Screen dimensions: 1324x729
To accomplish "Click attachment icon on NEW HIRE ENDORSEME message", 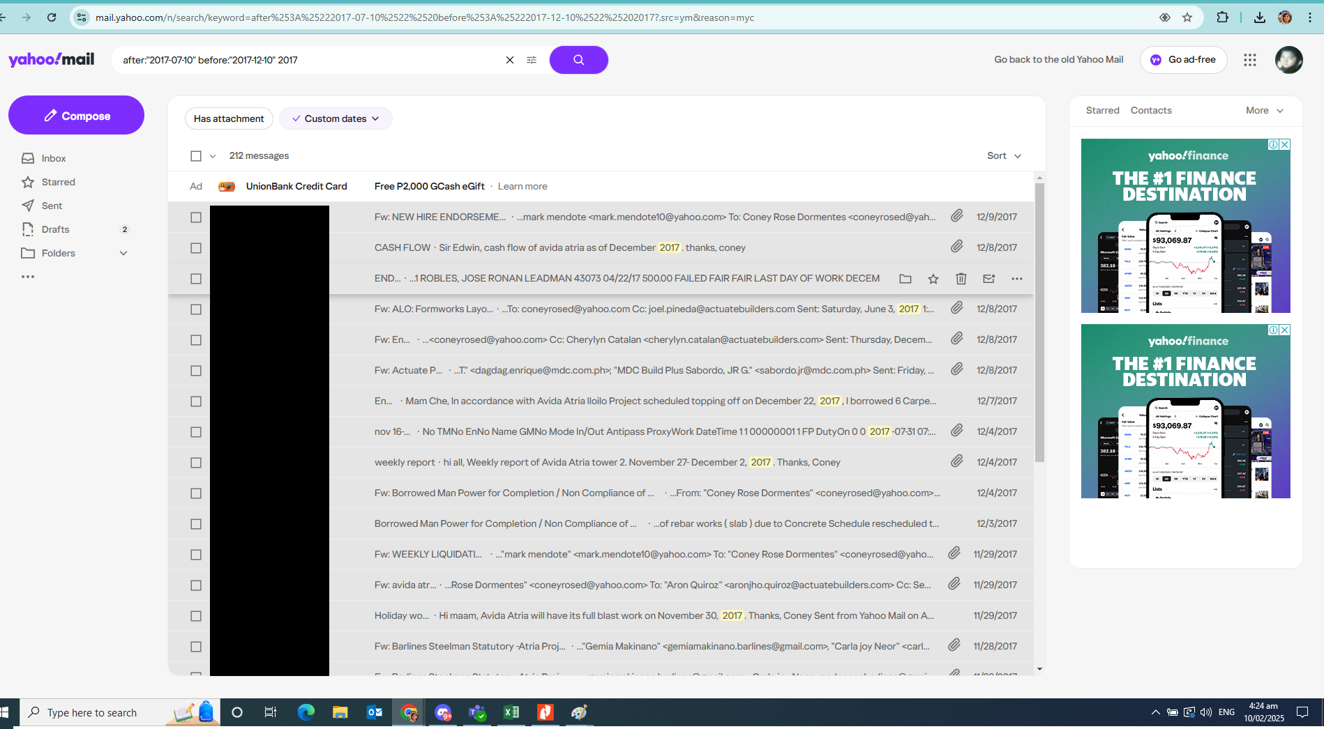I will [957, 217].
